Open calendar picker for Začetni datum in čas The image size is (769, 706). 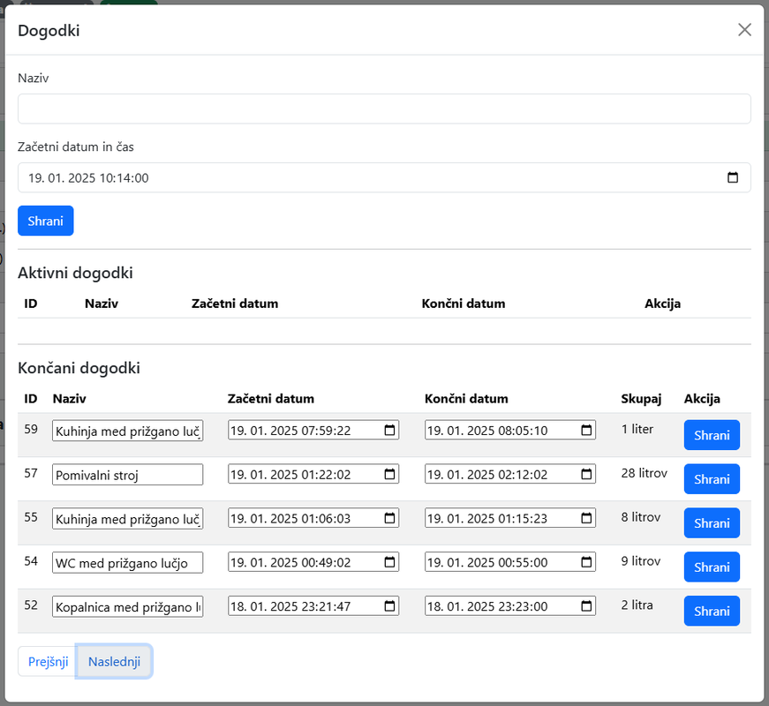point(732,177)
